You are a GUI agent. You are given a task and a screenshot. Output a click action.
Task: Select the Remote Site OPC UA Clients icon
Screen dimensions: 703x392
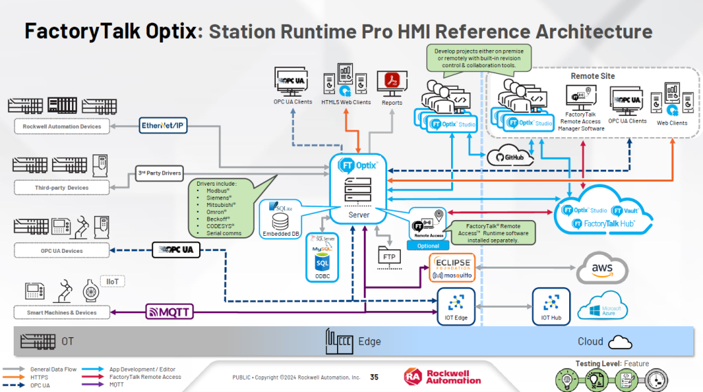(627, 101)
